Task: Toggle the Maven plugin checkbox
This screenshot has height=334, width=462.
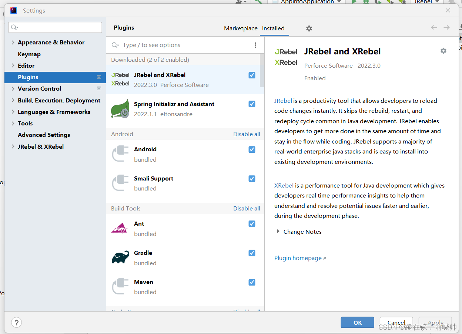Action: (x=252, y=282)
